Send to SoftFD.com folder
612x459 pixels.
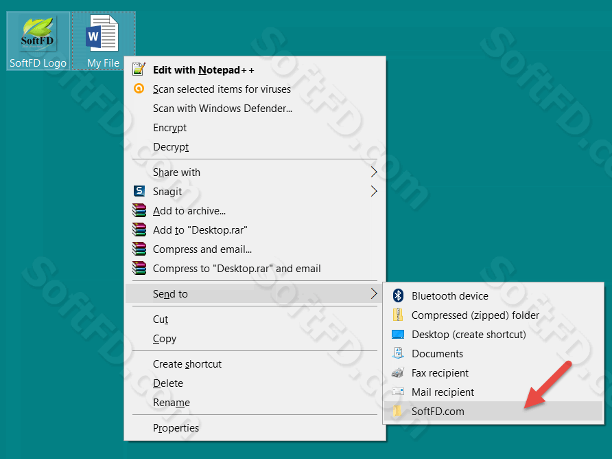coord(493,412)
